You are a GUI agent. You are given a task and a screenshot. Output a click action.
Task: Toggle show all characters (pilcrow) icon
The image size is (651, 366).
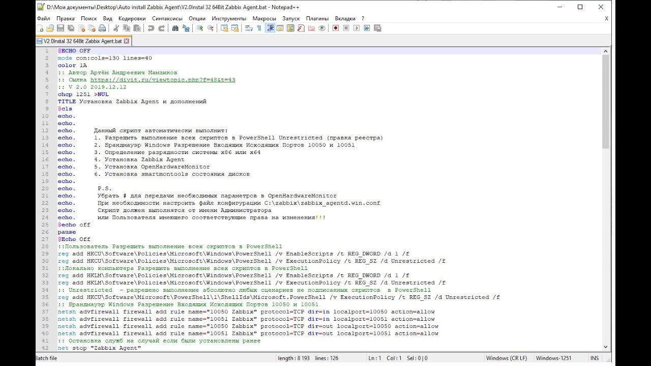click(259, 28)
